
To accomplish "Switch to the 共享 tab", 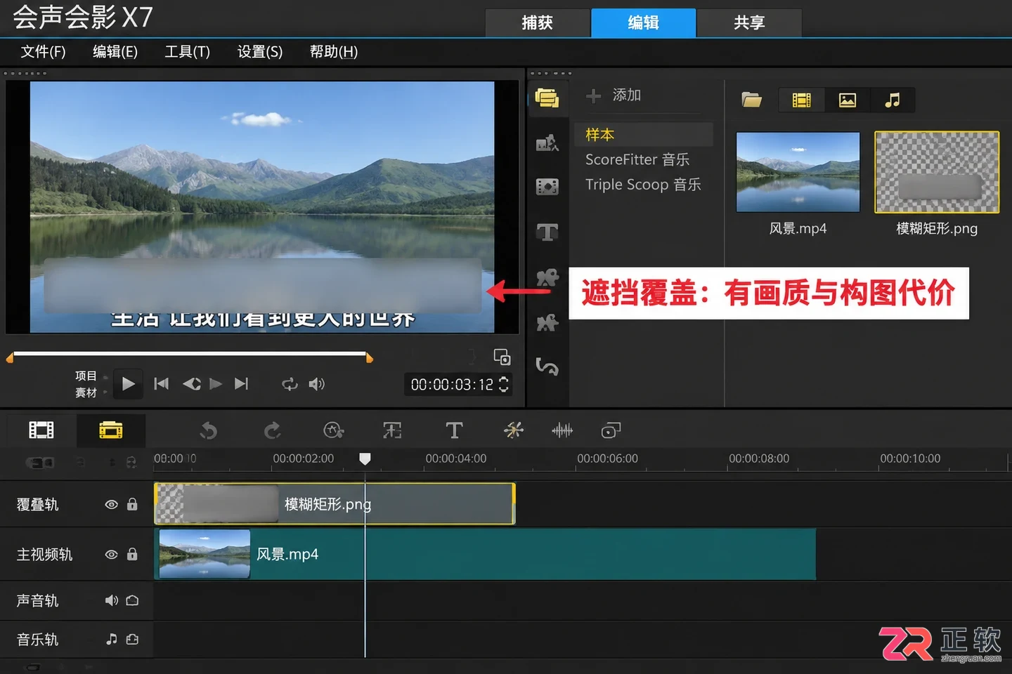I will tap(749, 22).
